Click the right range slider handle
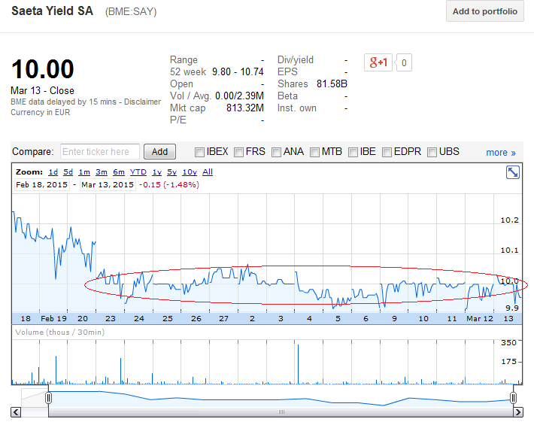Screen dimensions: 534x422 pos(513,397)
